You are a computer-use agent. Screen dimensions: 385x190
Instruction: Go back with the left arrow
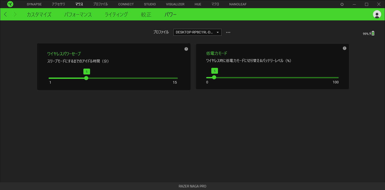pos(6,14)
